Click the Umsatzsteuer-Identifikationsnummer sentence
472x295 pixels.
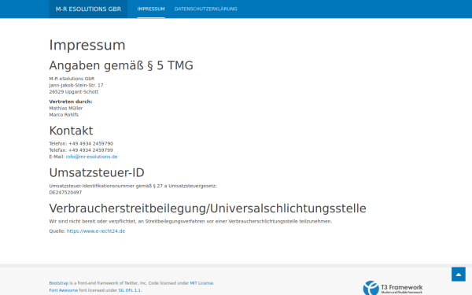click(133, 186)
